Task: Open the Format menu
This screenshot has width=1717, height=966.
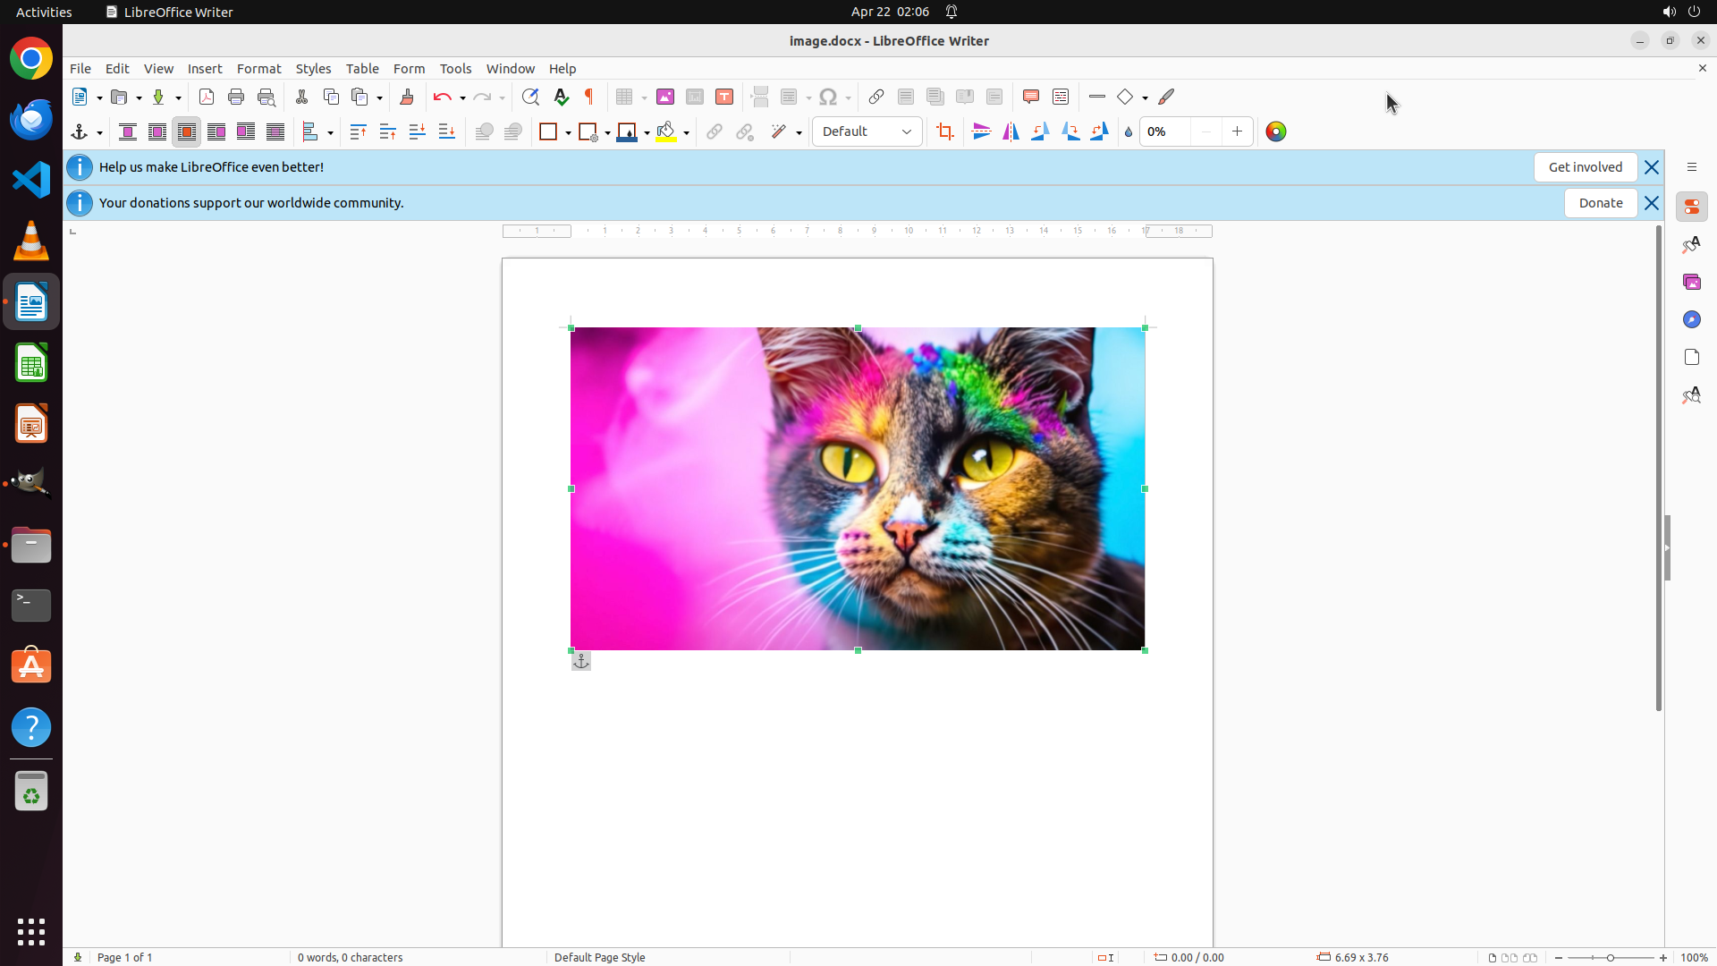Action: tap(258, 68)
